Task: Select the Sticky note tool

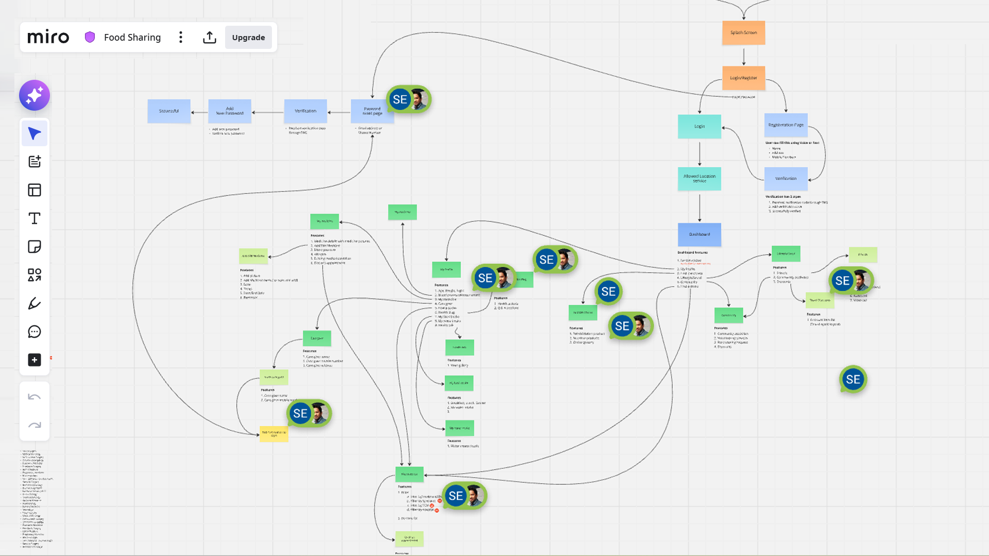Action: point(35,247)
